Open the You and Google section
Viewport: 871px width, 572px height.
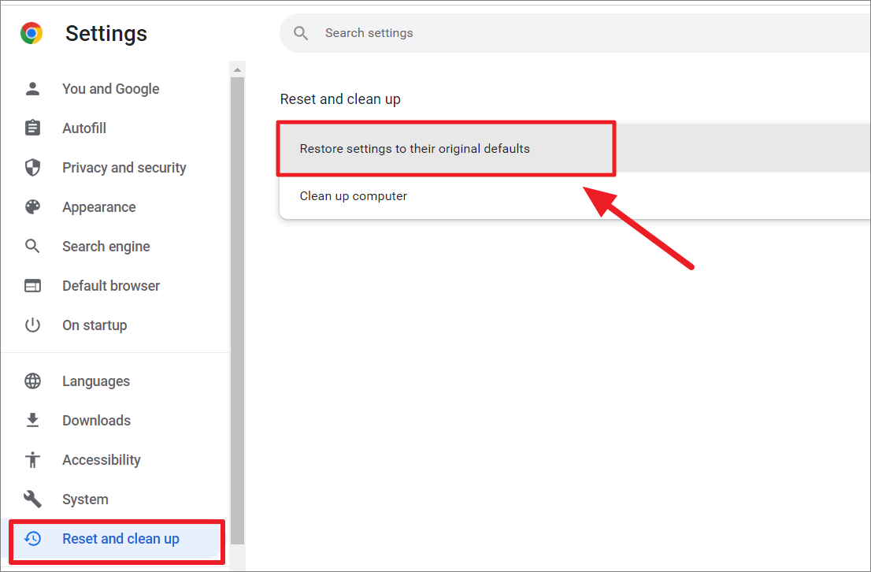pos(110,89)
